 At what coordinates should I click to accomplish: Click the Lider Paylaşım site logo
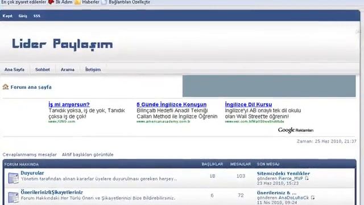click(x=63, y=44)
